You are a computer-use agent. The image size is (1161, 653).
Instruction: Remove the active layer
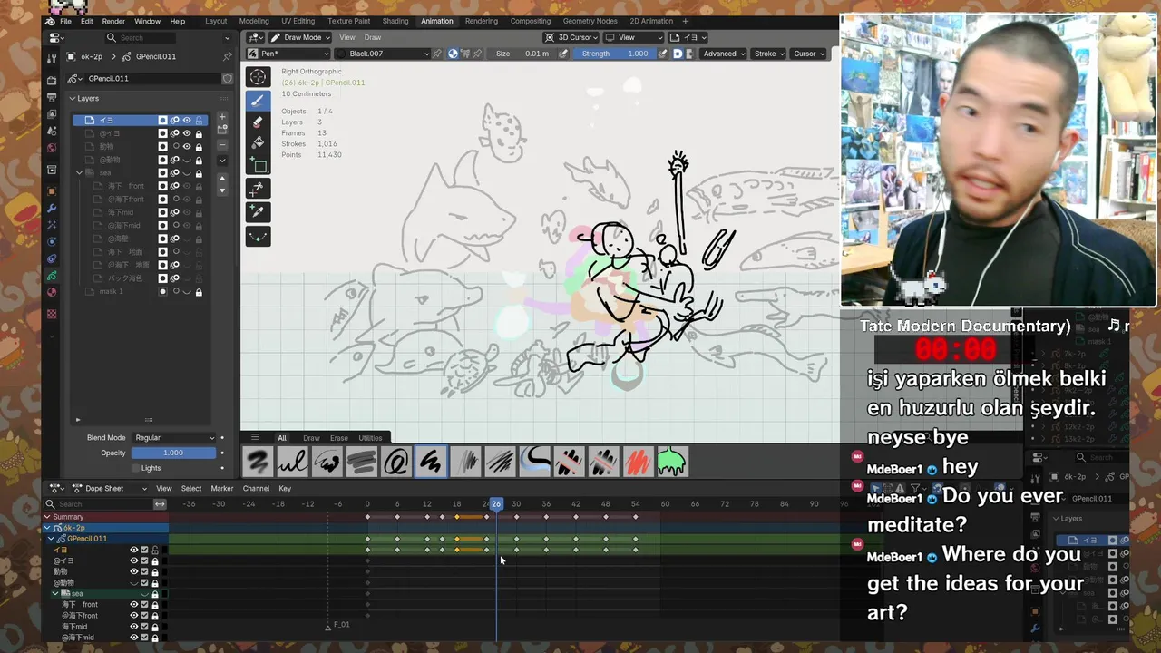click(222, 144)
